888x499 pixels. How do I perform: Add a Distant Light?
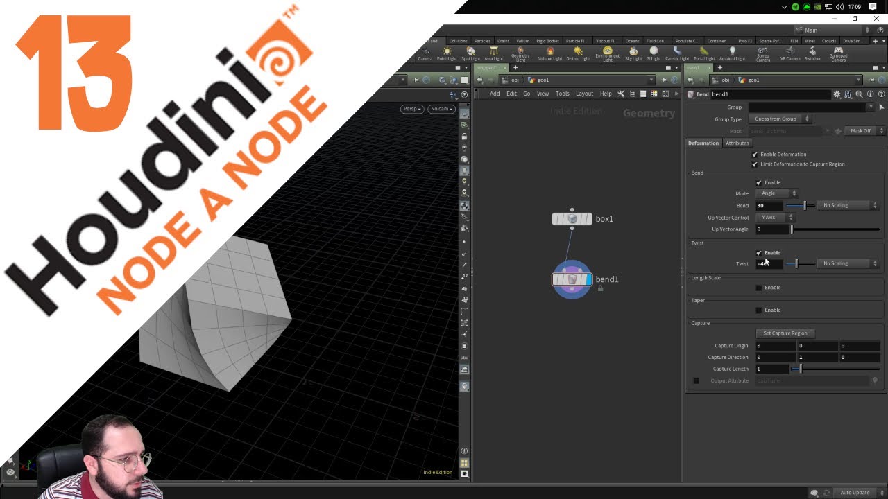coord(578,53)
